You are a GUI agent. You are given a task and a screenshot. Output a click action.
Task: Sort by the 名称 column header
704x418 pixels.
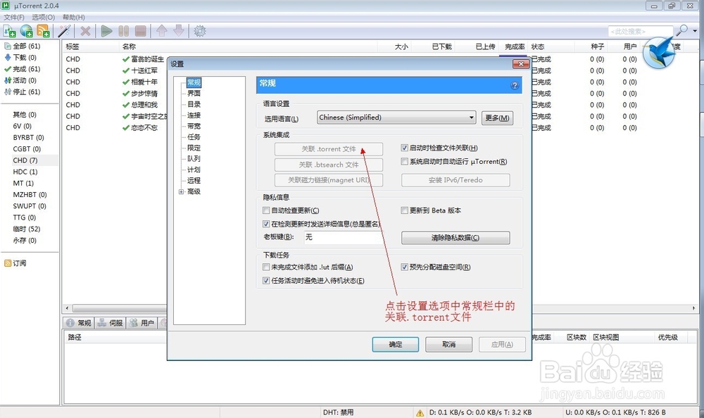(x=128, y=46)
